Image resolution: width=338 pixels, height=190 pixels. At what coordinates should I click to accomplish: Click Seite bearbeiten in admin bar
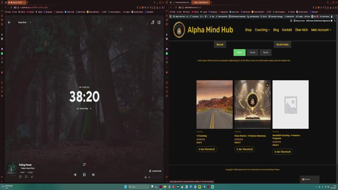tap(222, 16)
